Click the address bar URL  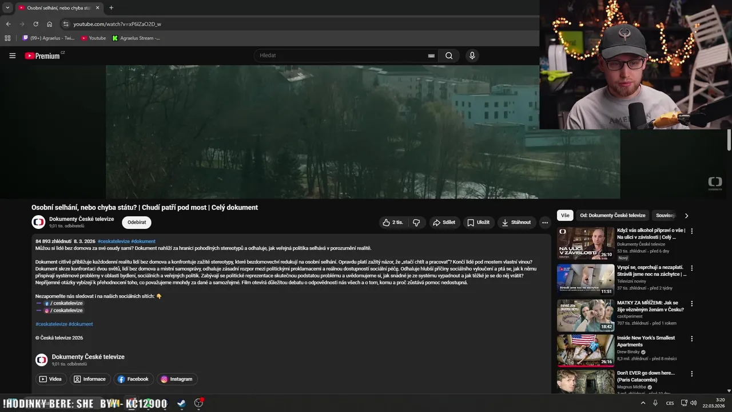coord(117,24)
